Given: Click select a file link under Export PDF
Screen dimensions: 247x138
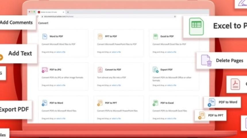Looking at the screenshot, I should [x=172, y=85].
